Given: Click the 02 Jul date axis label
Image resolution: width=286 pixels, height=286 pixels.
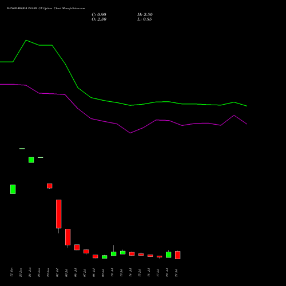Looking at the screenshot, I should point(57,272).
